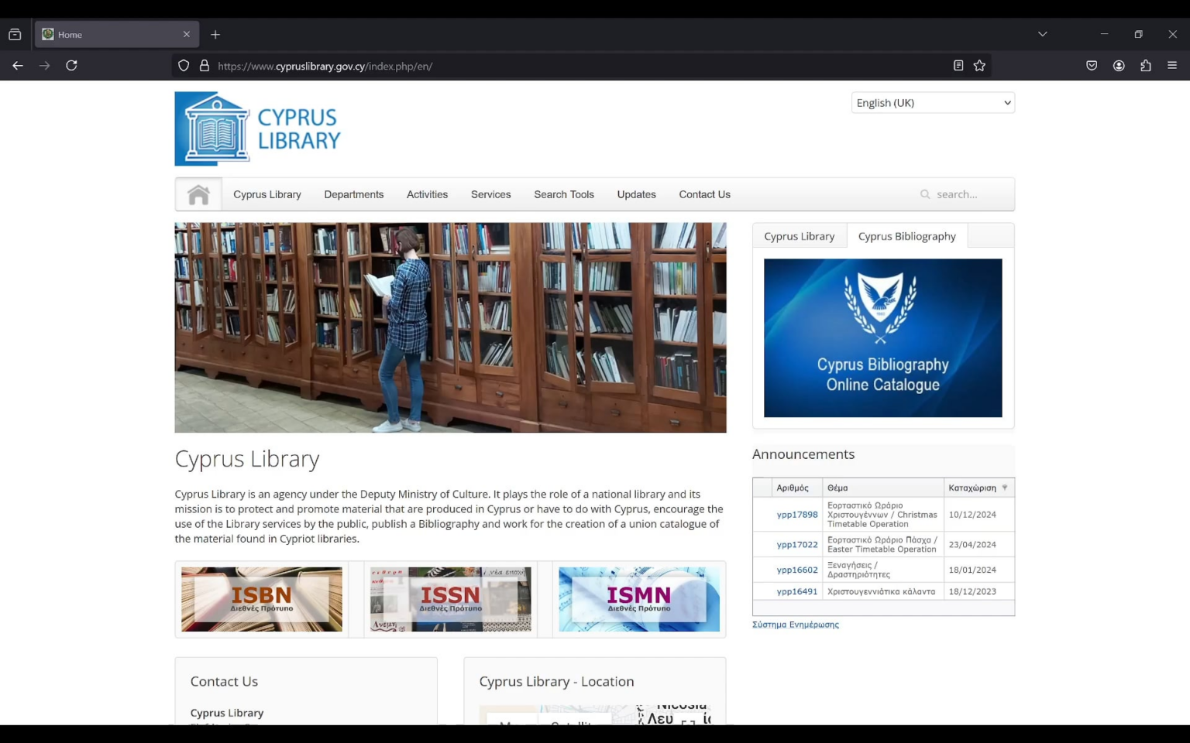Open the English (UK) language dropdown

(x=933, y=103)
